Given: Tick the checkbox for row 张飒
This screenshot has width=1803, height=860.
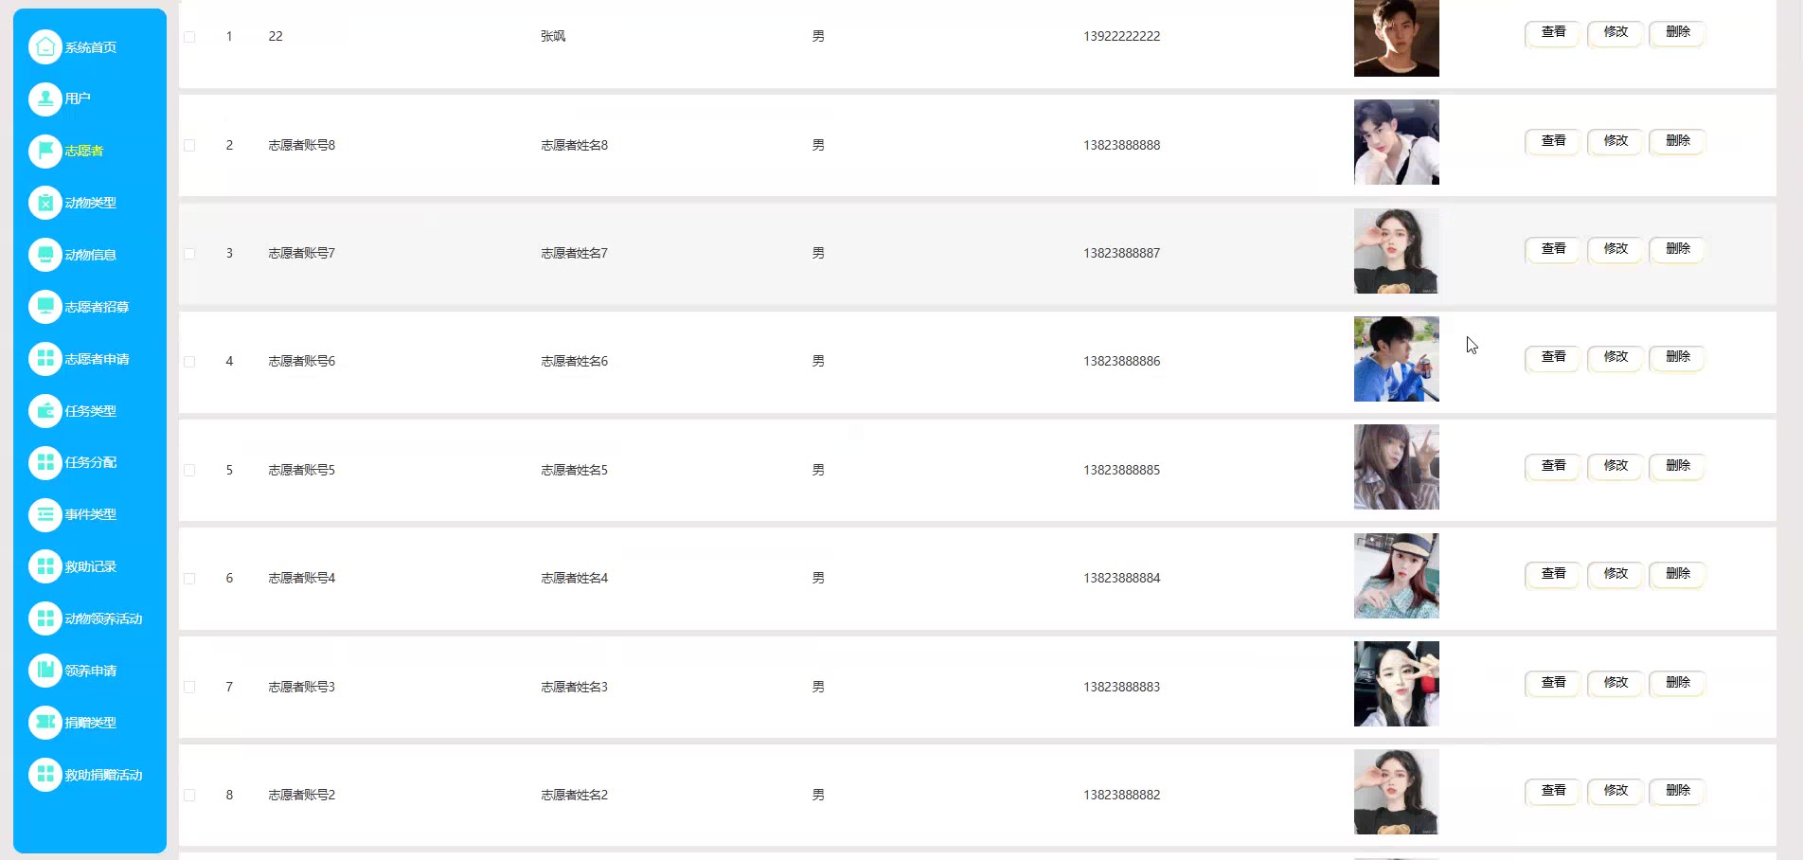Looking at the screenshot, I should 189,37.
